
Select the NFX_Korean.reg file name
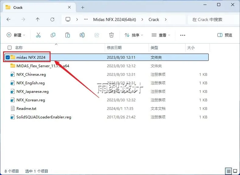(x=31, y=100)
